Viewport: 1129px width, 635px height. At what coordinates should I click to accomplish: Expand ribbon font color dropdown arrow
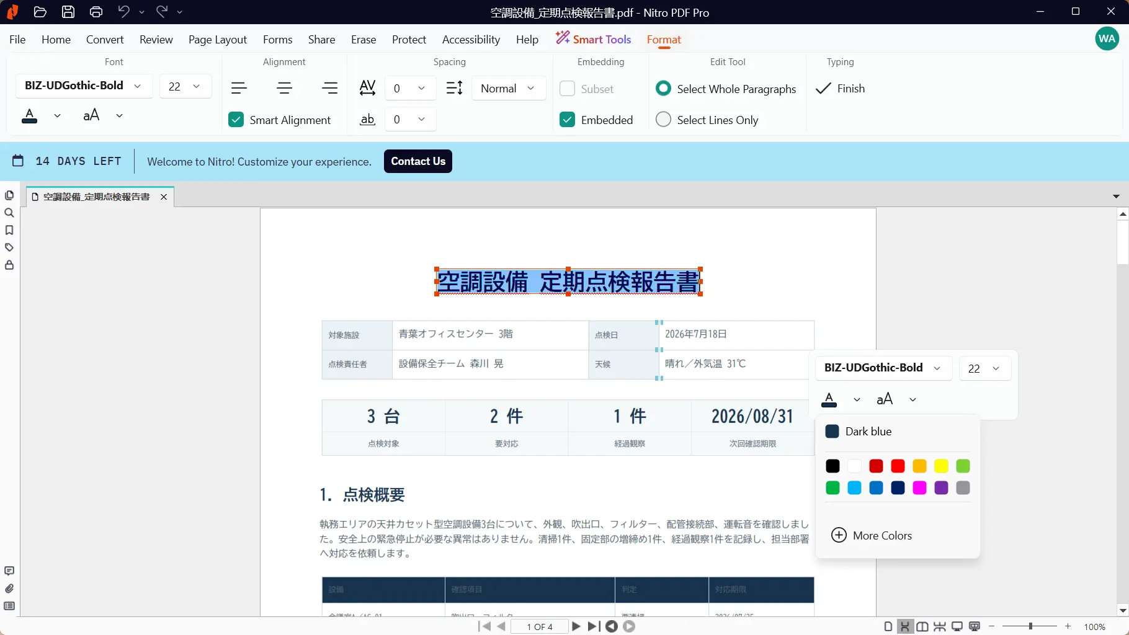click(x=57, y=115)
